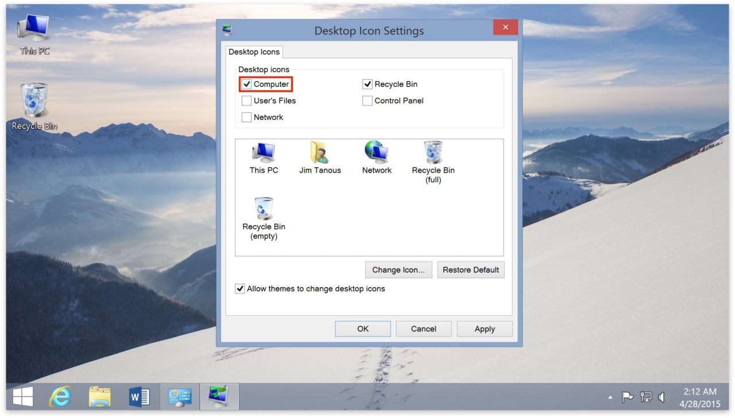The height and width of the screenshot is (418, 735).
Task: Toggle Allow themes to change desktop icons
Action: pos(242,288)
